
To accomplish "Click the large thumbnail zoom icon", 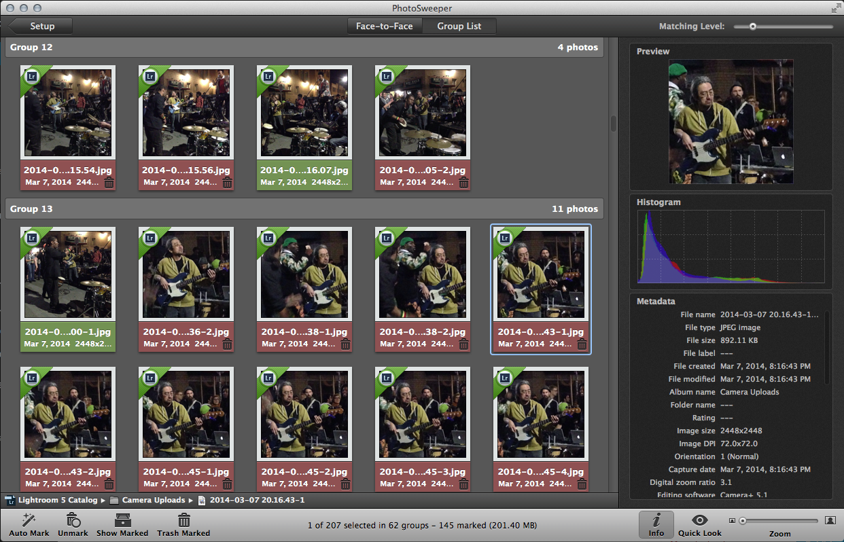I will [x=830, y=520].
